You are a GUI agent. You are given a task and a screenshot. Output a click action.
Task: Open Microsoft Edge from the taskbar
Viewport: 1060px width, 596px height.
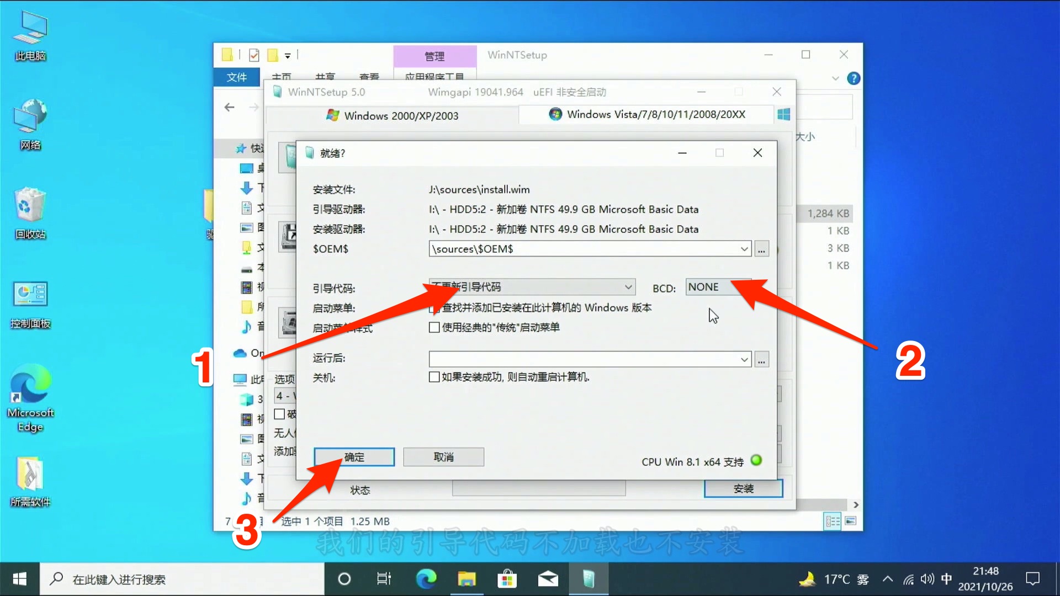pos(426,579)
